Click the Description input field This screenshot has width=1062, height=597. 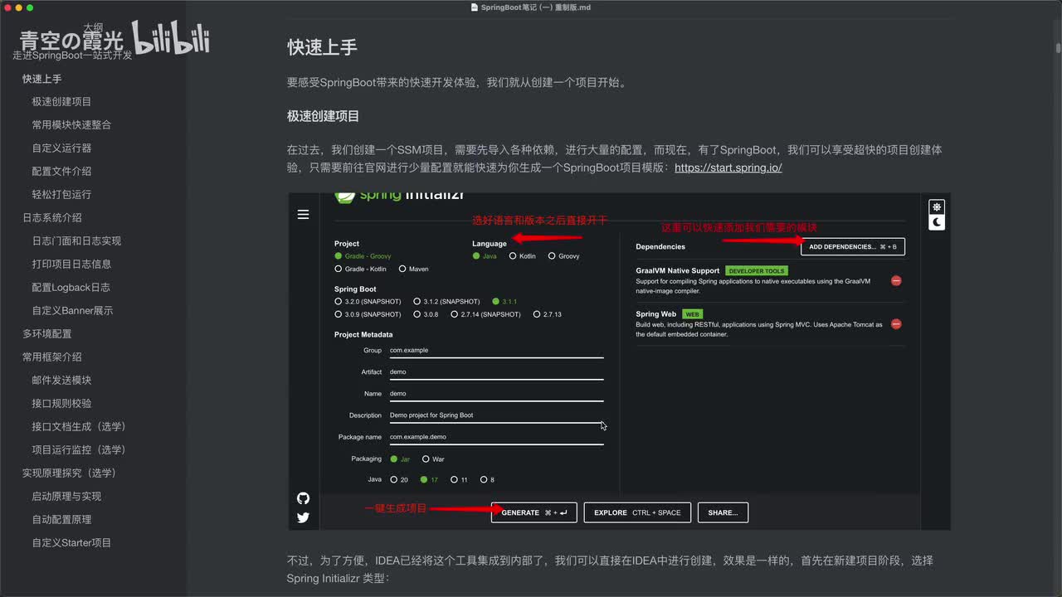click(x=496, y=415)
